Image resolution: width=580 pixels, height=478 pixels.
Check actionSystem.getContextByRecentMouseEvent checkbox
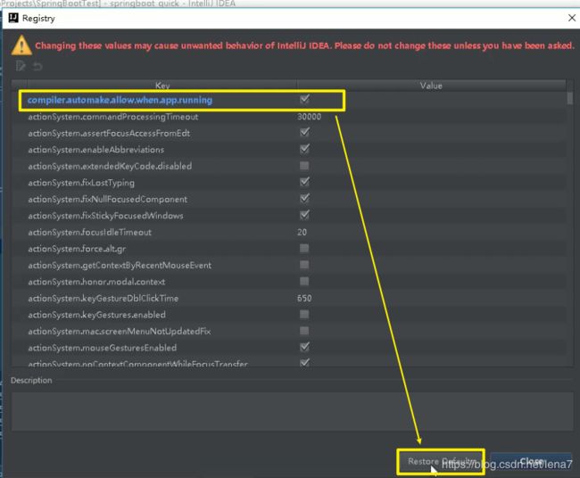(x=304, y=265)
